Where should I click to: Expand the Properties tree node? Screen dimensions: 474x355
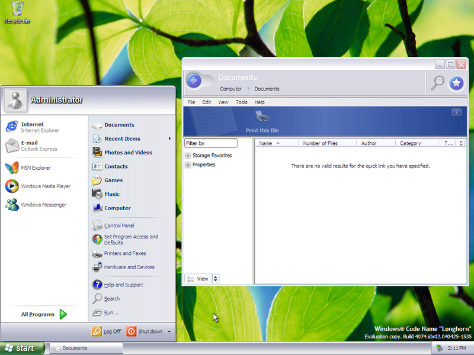pos(188,165)
